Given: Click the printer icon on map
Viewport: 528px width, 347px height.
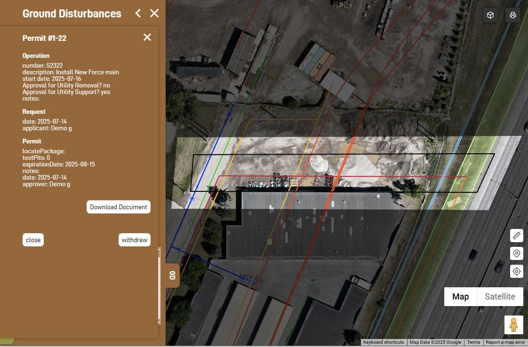Looking at the screenshot, I should click(x=512, y=15).
